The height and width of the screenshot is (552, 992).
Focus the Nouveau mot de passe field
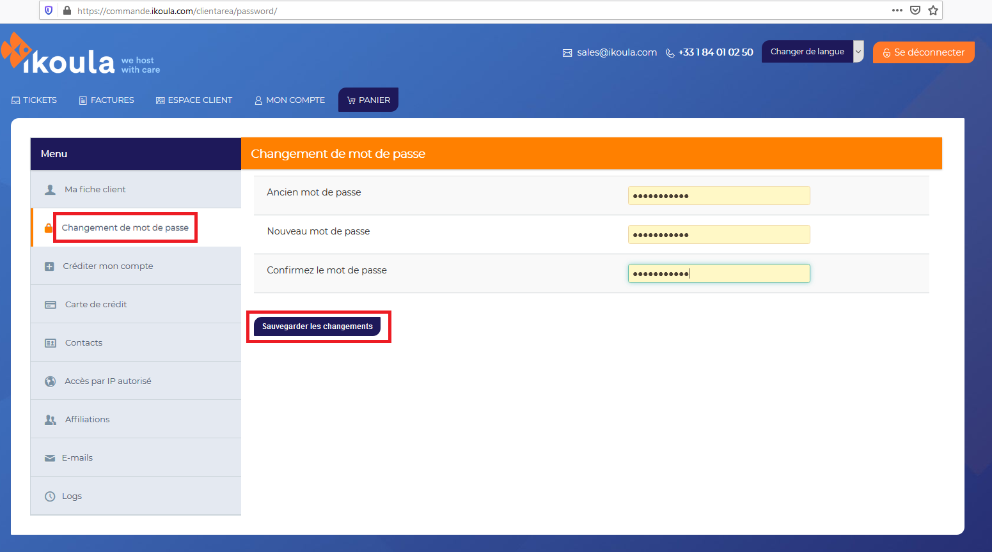pos(719,234)
